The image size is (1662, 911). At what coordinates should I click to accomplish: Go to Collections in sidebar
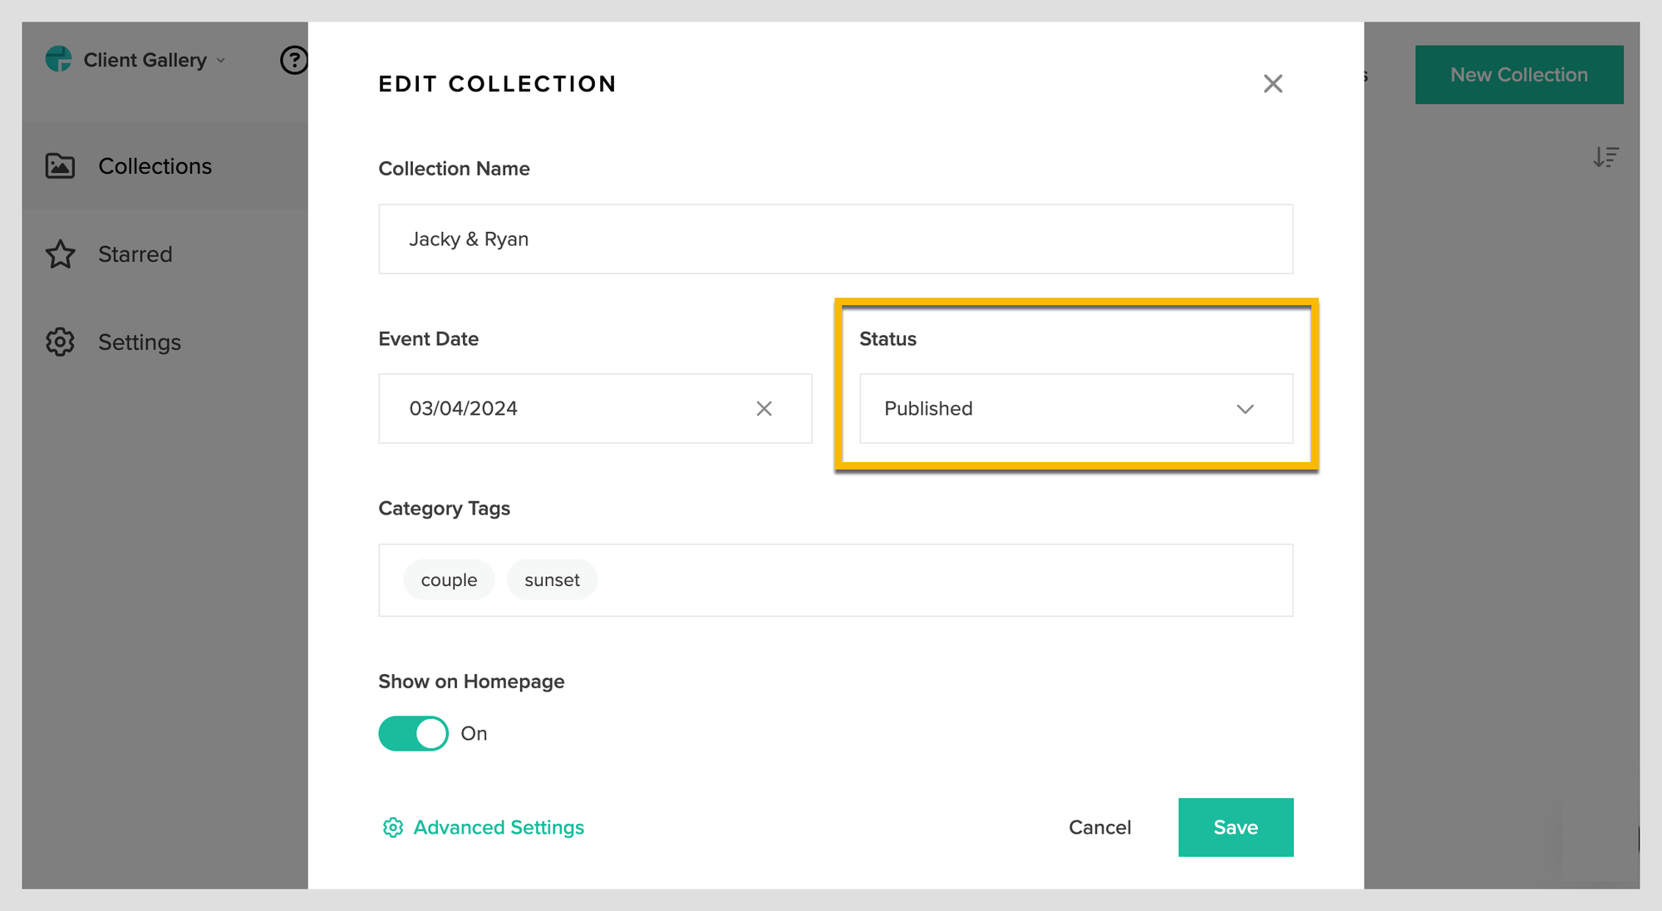pyautogui.click(x=155, y=166)
